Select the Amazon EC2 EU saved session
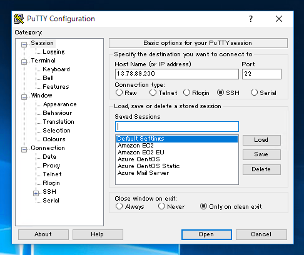Image resolution: width=304 pixels, height=255 pixels. (x=177, y=152)
